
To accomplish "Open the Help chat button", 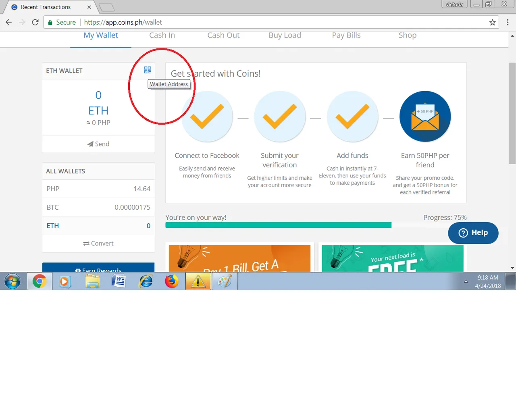I will pos(473,233).
